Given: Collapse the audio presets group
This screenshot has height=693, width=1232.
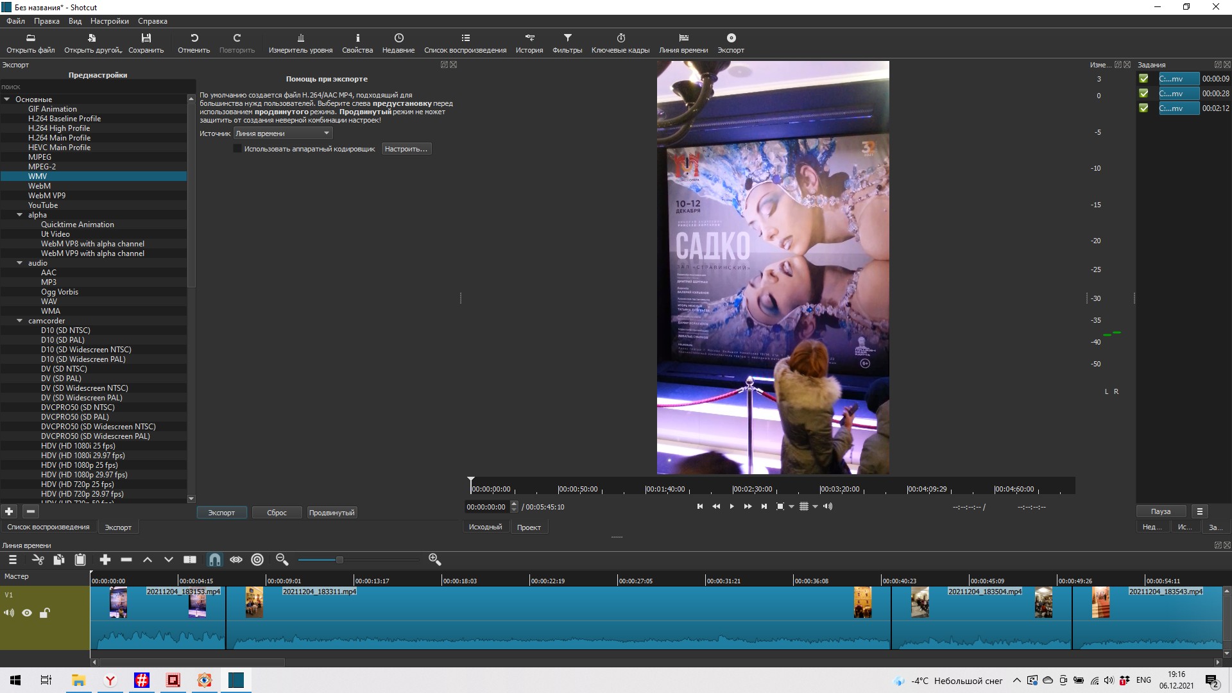Looking at the screenshot, I should click(20, 263).
